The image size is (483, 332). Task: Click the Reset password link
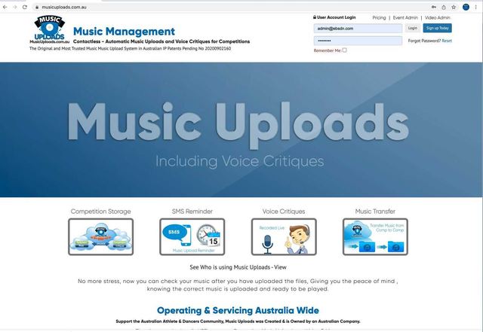[x=447, y=41]
